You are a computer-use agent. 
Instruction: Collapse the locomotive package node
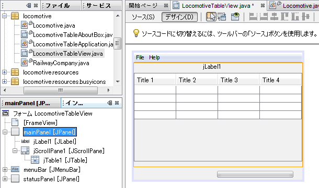tap(5, 16)
